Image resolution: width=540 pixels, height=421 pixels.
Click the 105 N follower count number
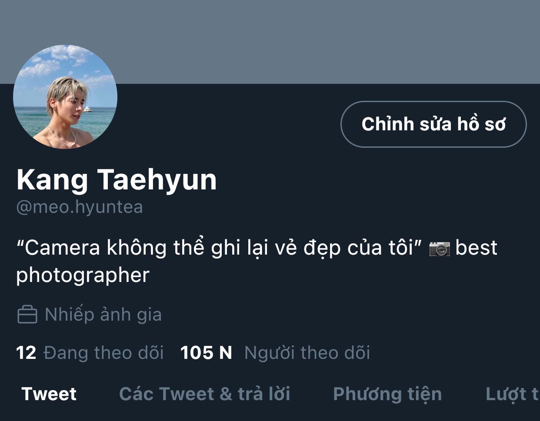[x=206, y=353]
